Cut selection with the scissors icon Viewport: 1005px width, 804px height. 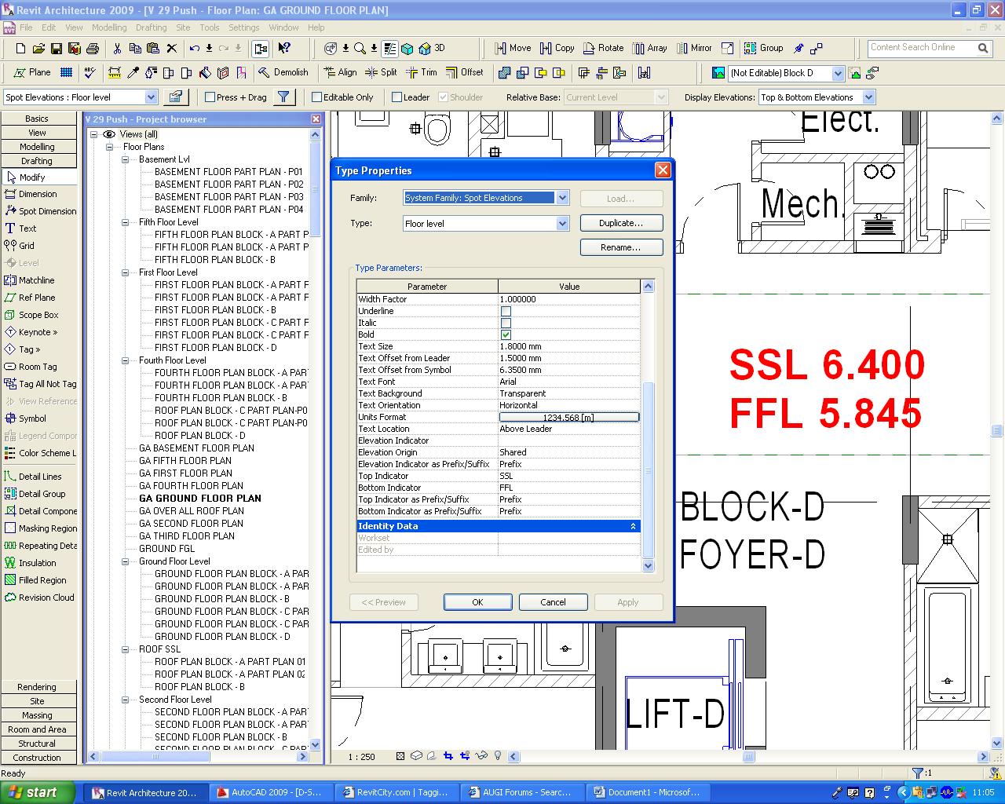click(x=117, y=48)
